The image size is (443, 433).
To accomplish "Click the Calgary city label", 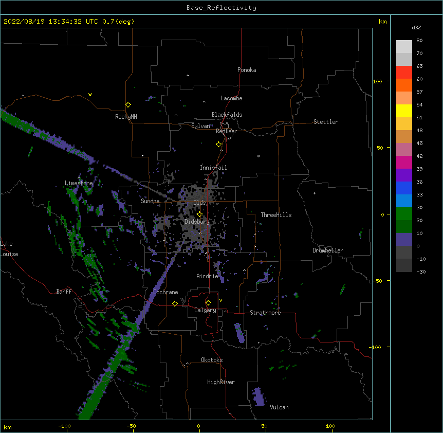I will [x=205, y=310].
